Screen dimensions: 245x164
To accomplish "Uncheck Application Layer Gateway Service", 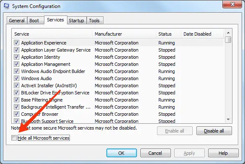I will click(17, 50).
